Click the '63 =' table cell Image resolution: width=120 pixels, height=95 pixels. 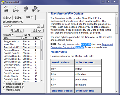click(x=63, y=85)
